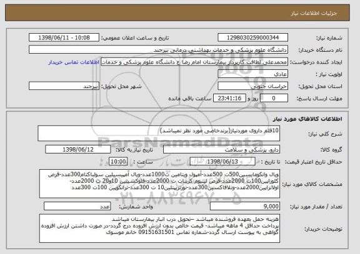Click the remaining time field 23:41:16
Screen dimensions: 360x254
click(229, 99)
